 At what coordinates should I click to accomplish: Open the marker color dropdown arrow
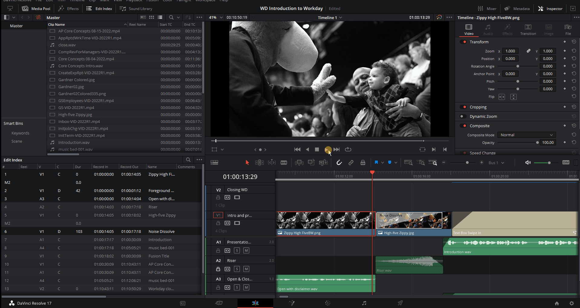point(396,163)
